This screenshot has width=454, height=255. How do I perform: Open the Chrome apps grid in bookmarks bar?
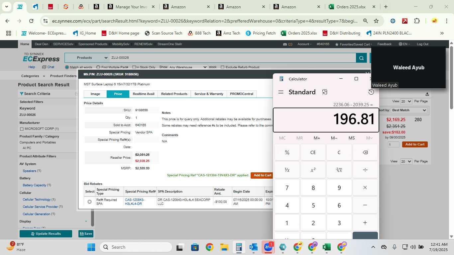(x=9, y=33)
